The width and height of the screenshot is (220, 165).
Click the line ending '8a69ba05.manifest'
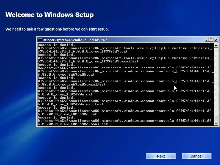(x=72, y=84)
